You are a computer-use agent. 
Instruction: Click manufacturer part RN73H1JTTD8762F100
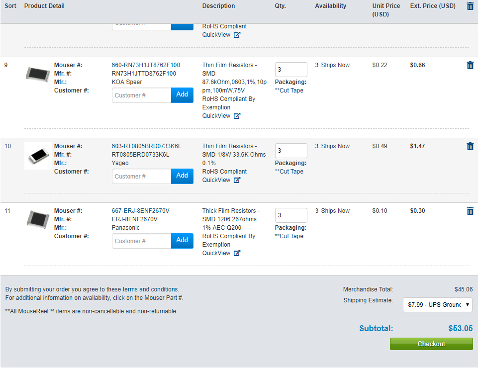point(144,74)
